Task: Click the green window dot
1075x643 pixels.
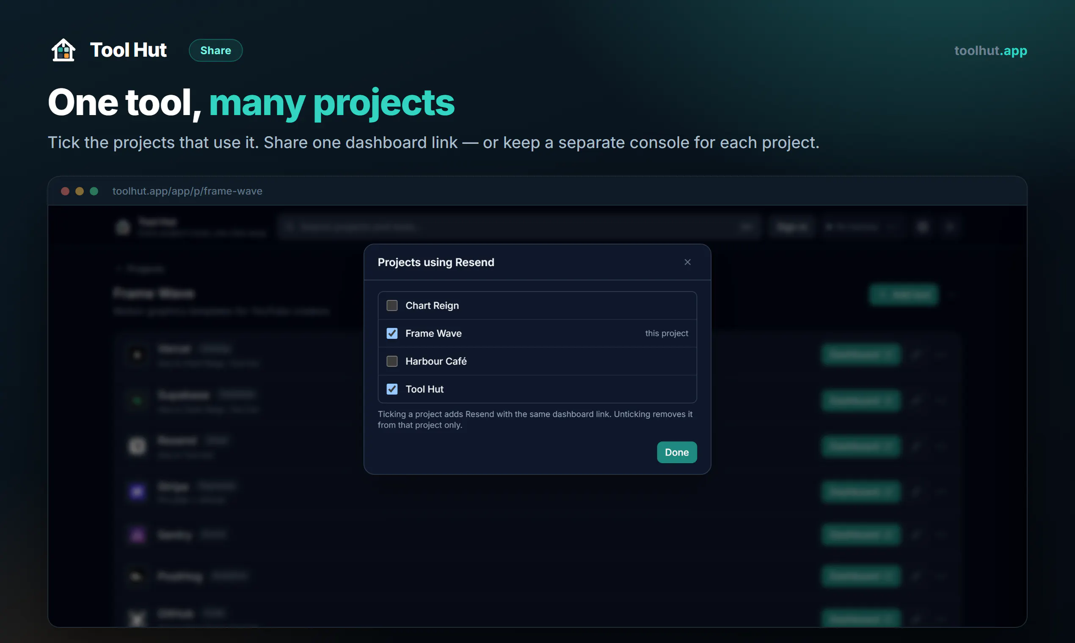Action: 94,191
